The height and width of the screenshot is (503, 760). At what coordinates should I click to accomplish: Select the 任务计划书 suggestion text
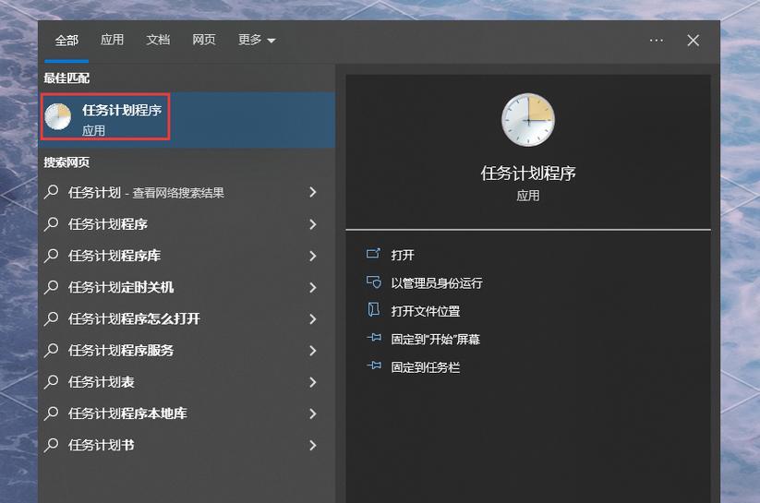pyautogui.click(x=101, y=446)
